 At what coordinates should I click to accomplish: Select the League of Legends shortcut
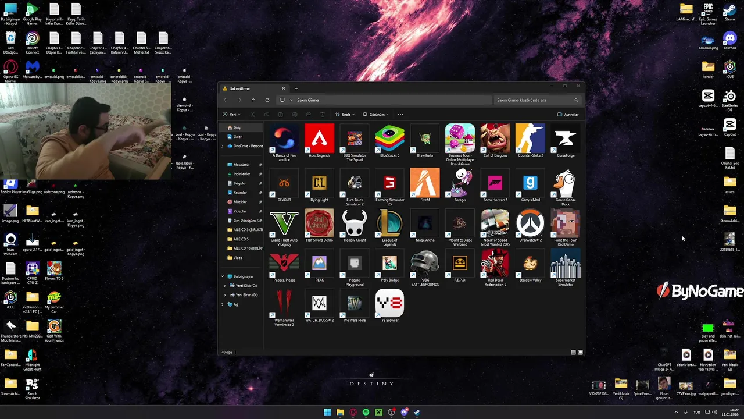pos(389,227)
